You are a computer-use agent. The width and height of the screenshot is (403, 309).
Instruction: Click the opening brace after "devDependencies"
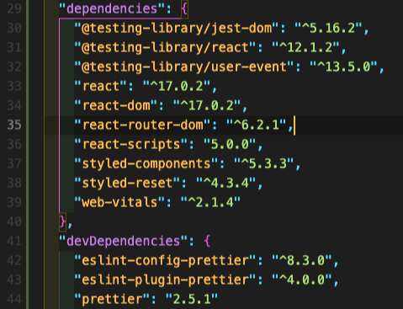207,241
